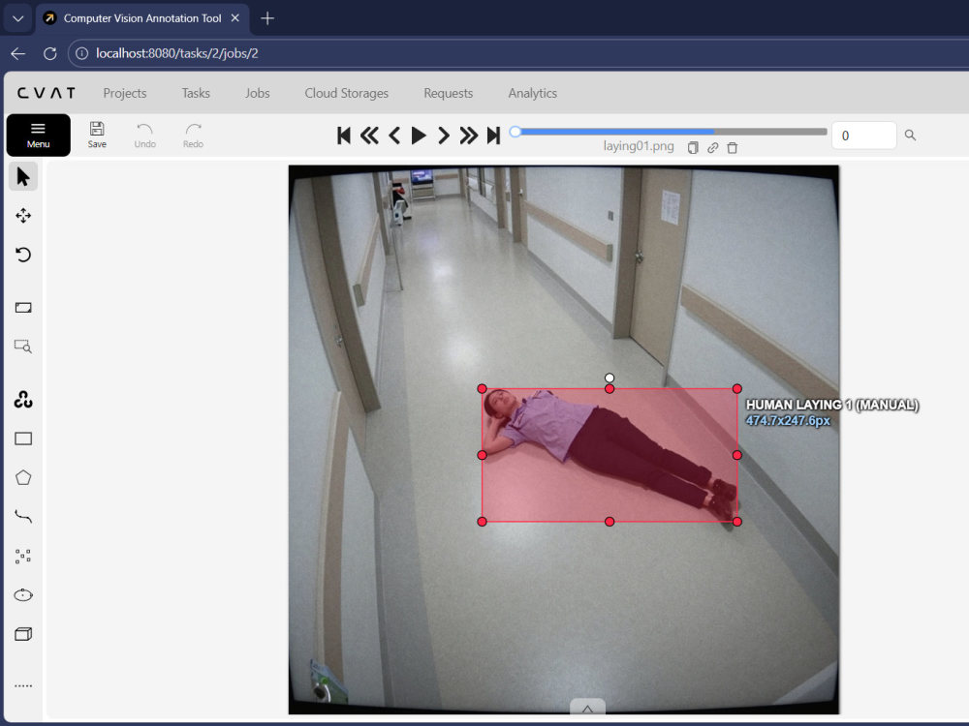Screen dimensions: 969x726
Task: Open a new browser tab
Action: [267, 18]
